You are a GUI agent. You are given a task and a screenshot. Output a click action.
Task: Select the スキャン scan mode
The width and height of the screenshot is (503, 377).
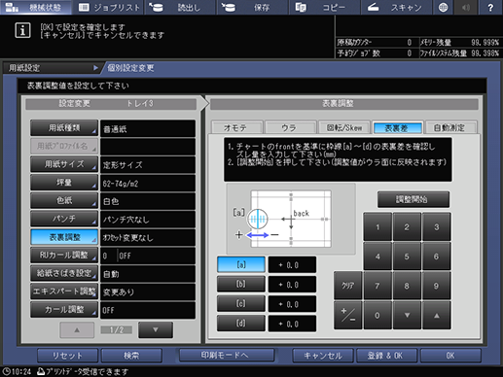396,7
